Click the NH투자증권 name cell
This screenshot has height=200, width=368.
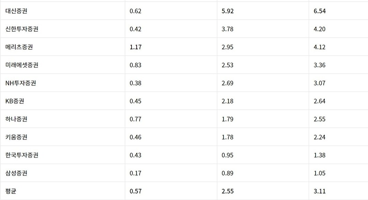[x=20, y=83]
